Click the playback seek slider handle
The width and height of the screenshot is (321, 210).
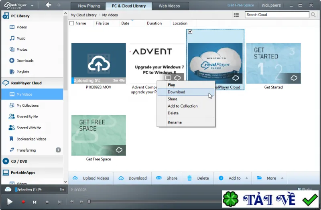[89, 202]
